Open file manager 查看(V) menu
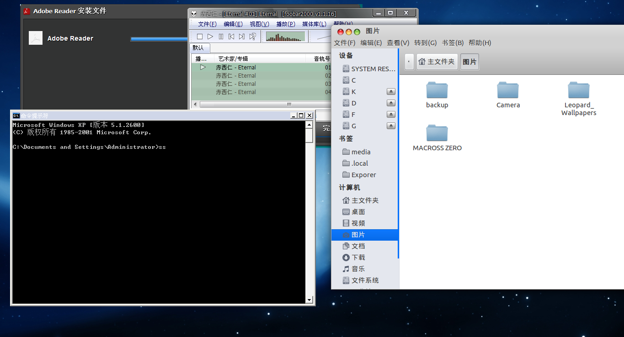The image size is (624, 337). tap(398, 43)
